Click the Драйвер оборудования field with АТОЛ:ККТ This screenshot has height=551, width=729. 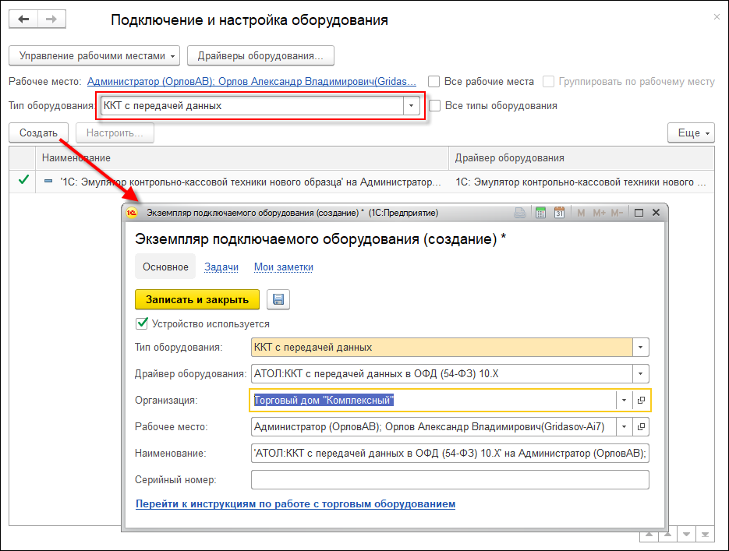tap(441, 373)
